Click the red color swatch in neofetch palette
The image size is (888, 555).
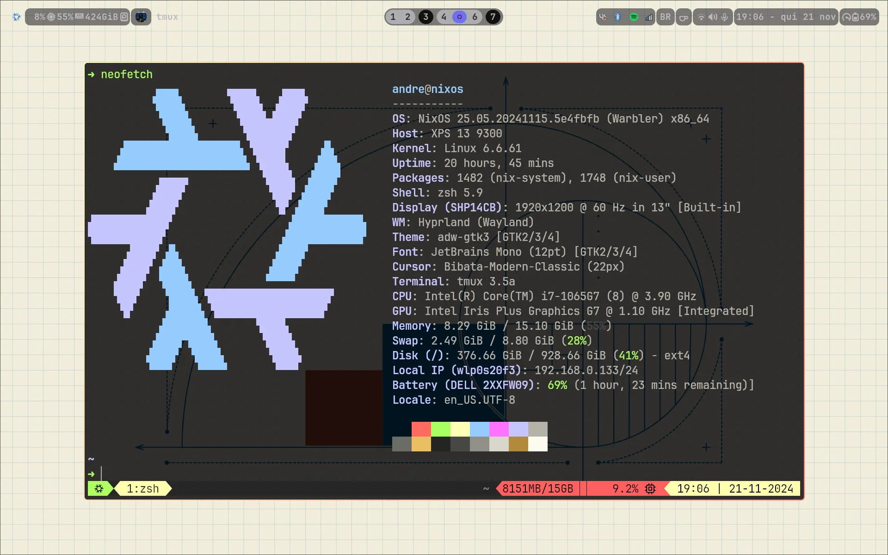tap(421, 429)
